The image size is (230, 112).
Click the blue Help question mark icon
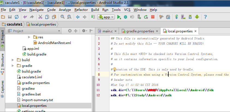(x=205, y=17)
